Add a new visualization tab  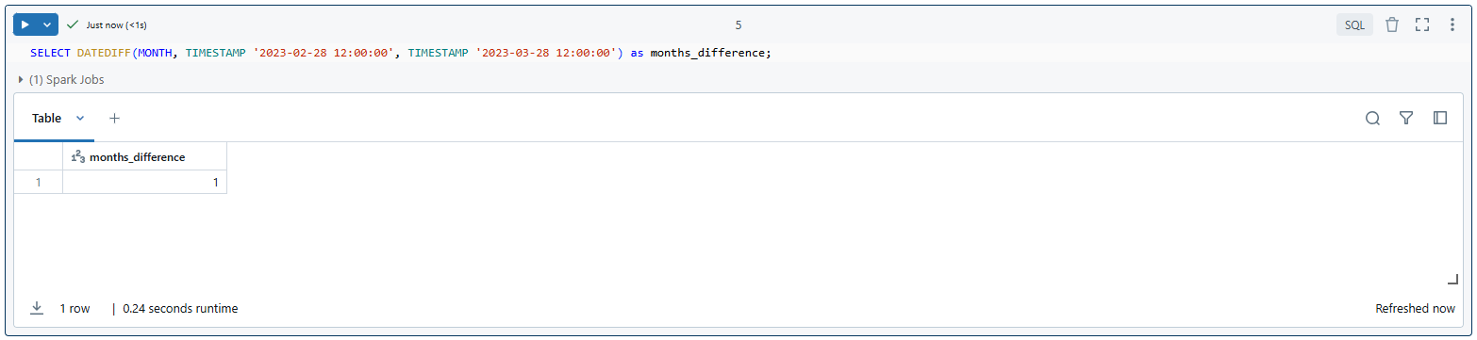click(x=114, y=118)
